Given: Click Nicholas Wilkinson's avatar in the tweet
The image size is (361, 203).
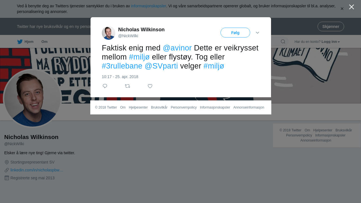Looking at the screenshot, I should pos(109,33).
